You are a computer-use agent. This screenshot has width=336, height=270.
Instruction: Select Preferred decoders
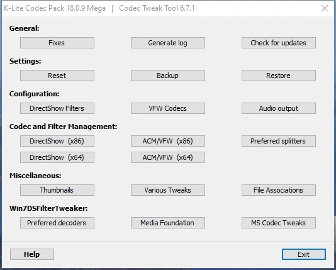(x=57, y=223)
